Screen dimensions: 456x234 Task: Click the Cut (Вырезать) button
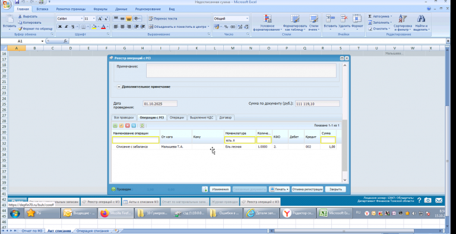point(28,17)
